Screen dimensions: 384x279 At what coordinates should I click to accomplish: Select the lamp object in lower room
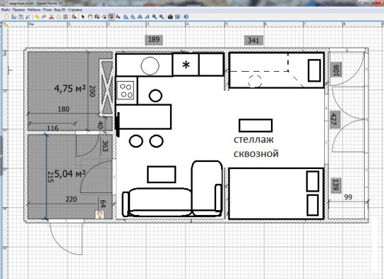[x=100, y=214]
